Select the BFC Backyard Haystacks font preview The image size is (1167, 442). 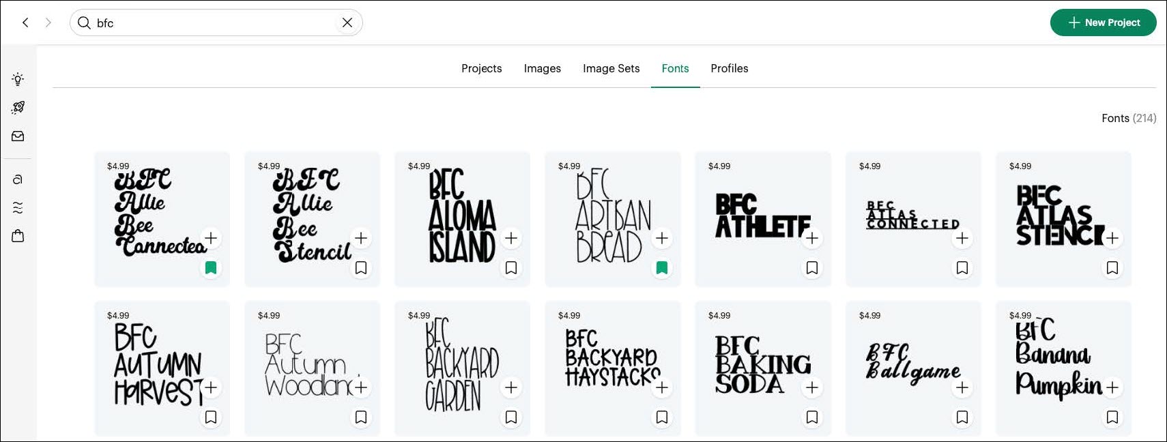[606, 358]
